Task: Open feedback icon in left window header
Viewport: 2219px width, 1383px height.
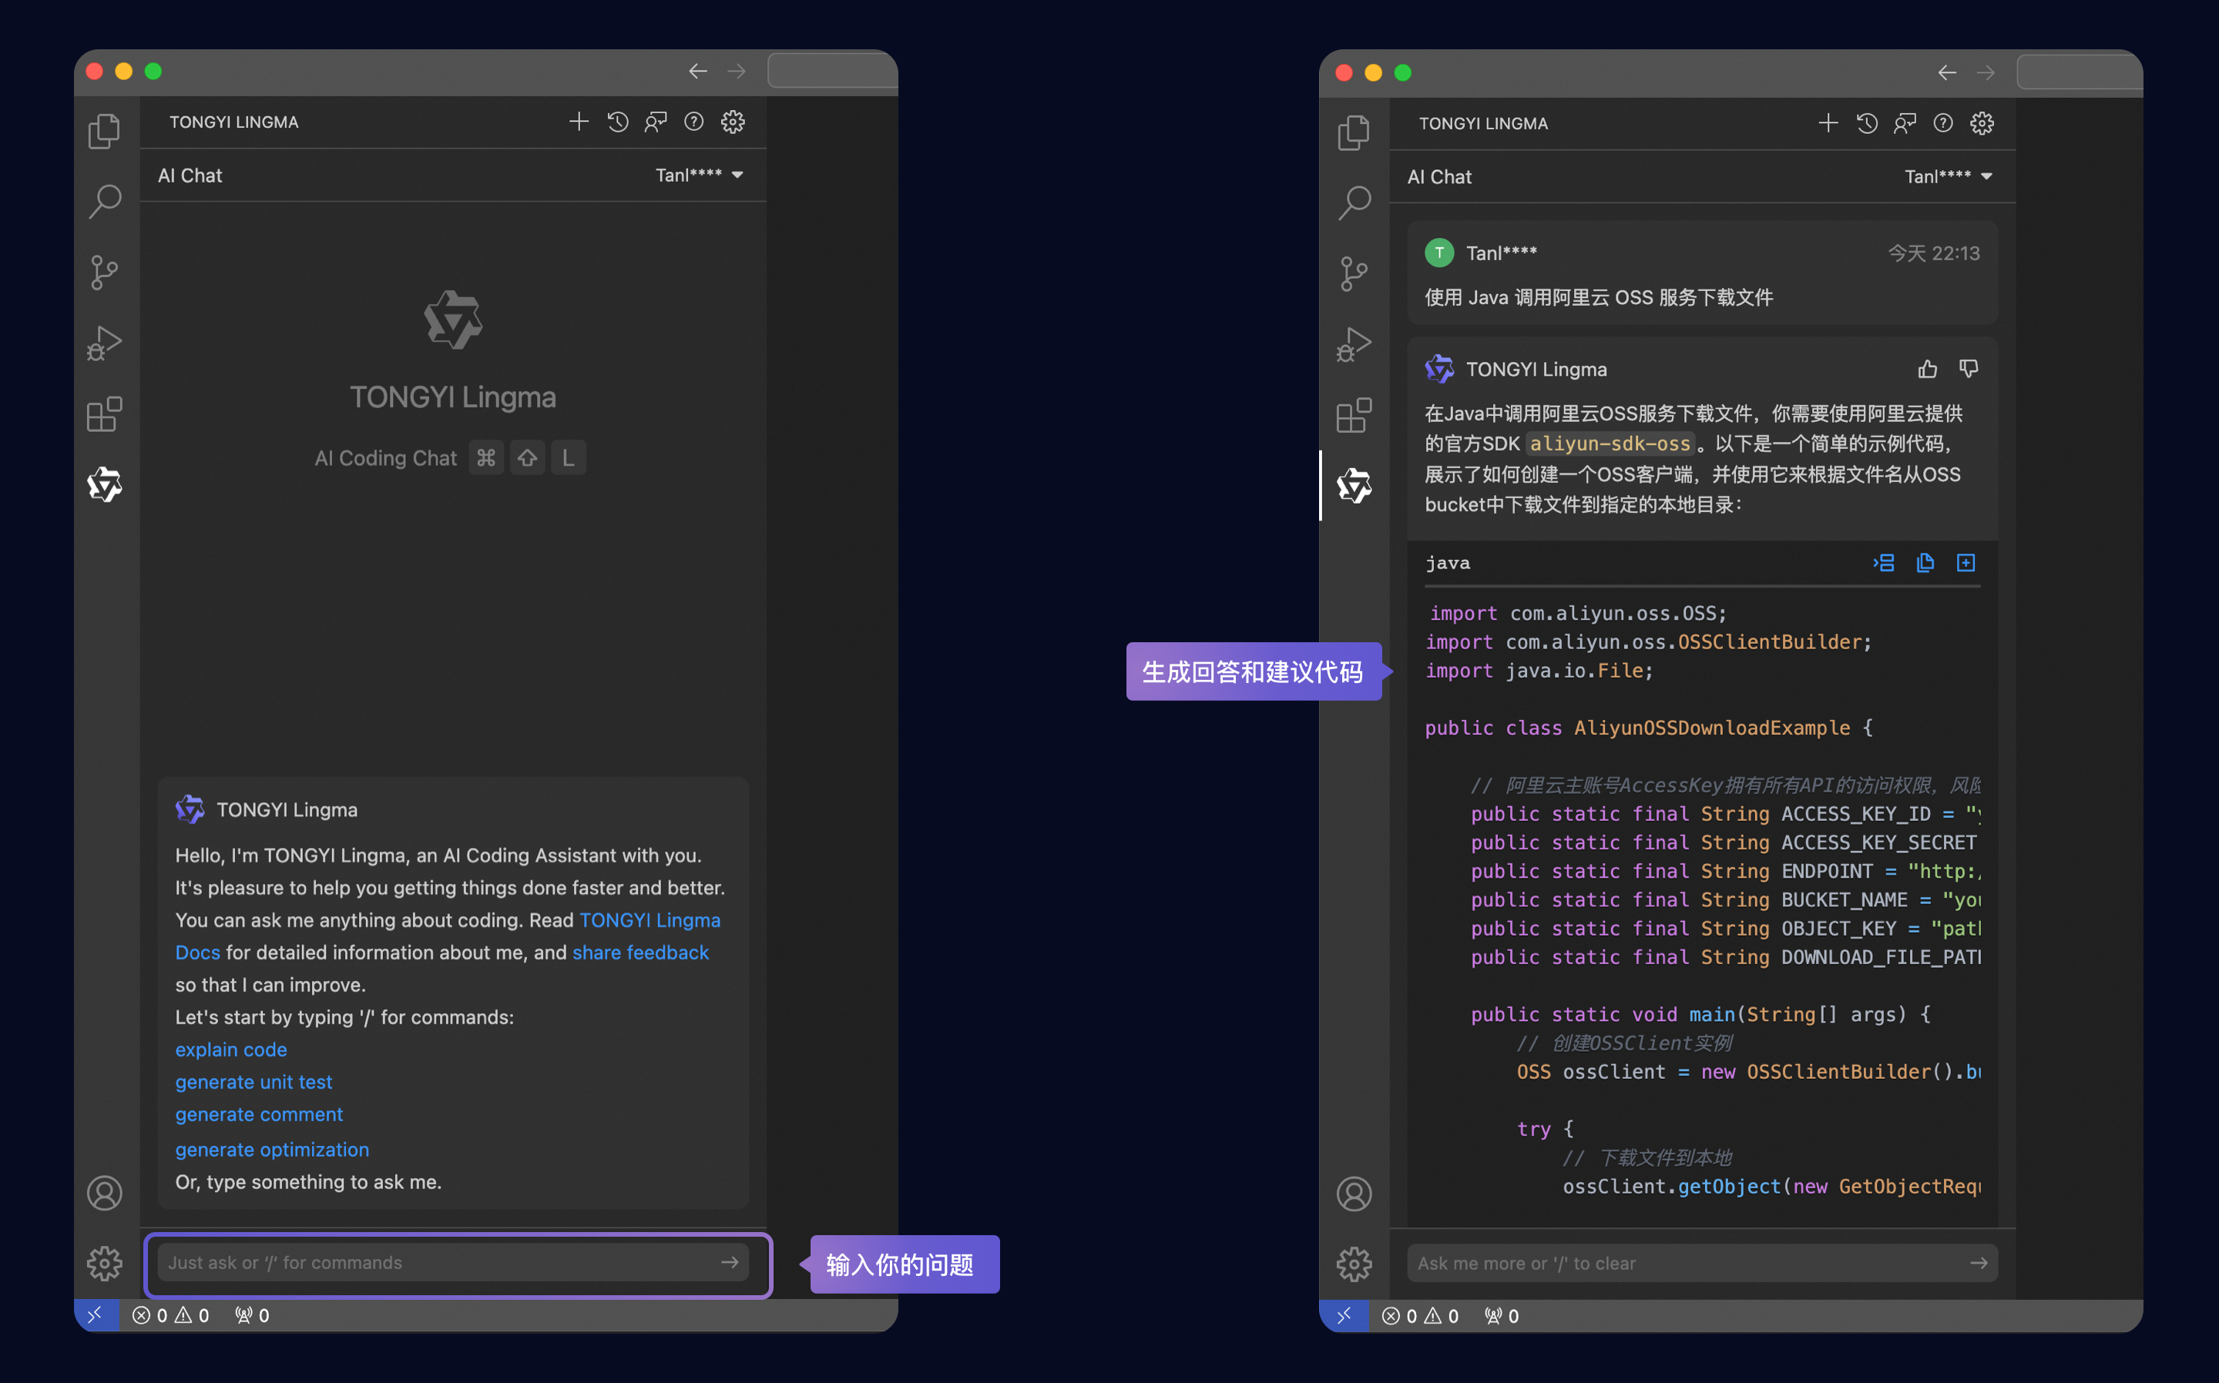Action: tap(656, 122)
